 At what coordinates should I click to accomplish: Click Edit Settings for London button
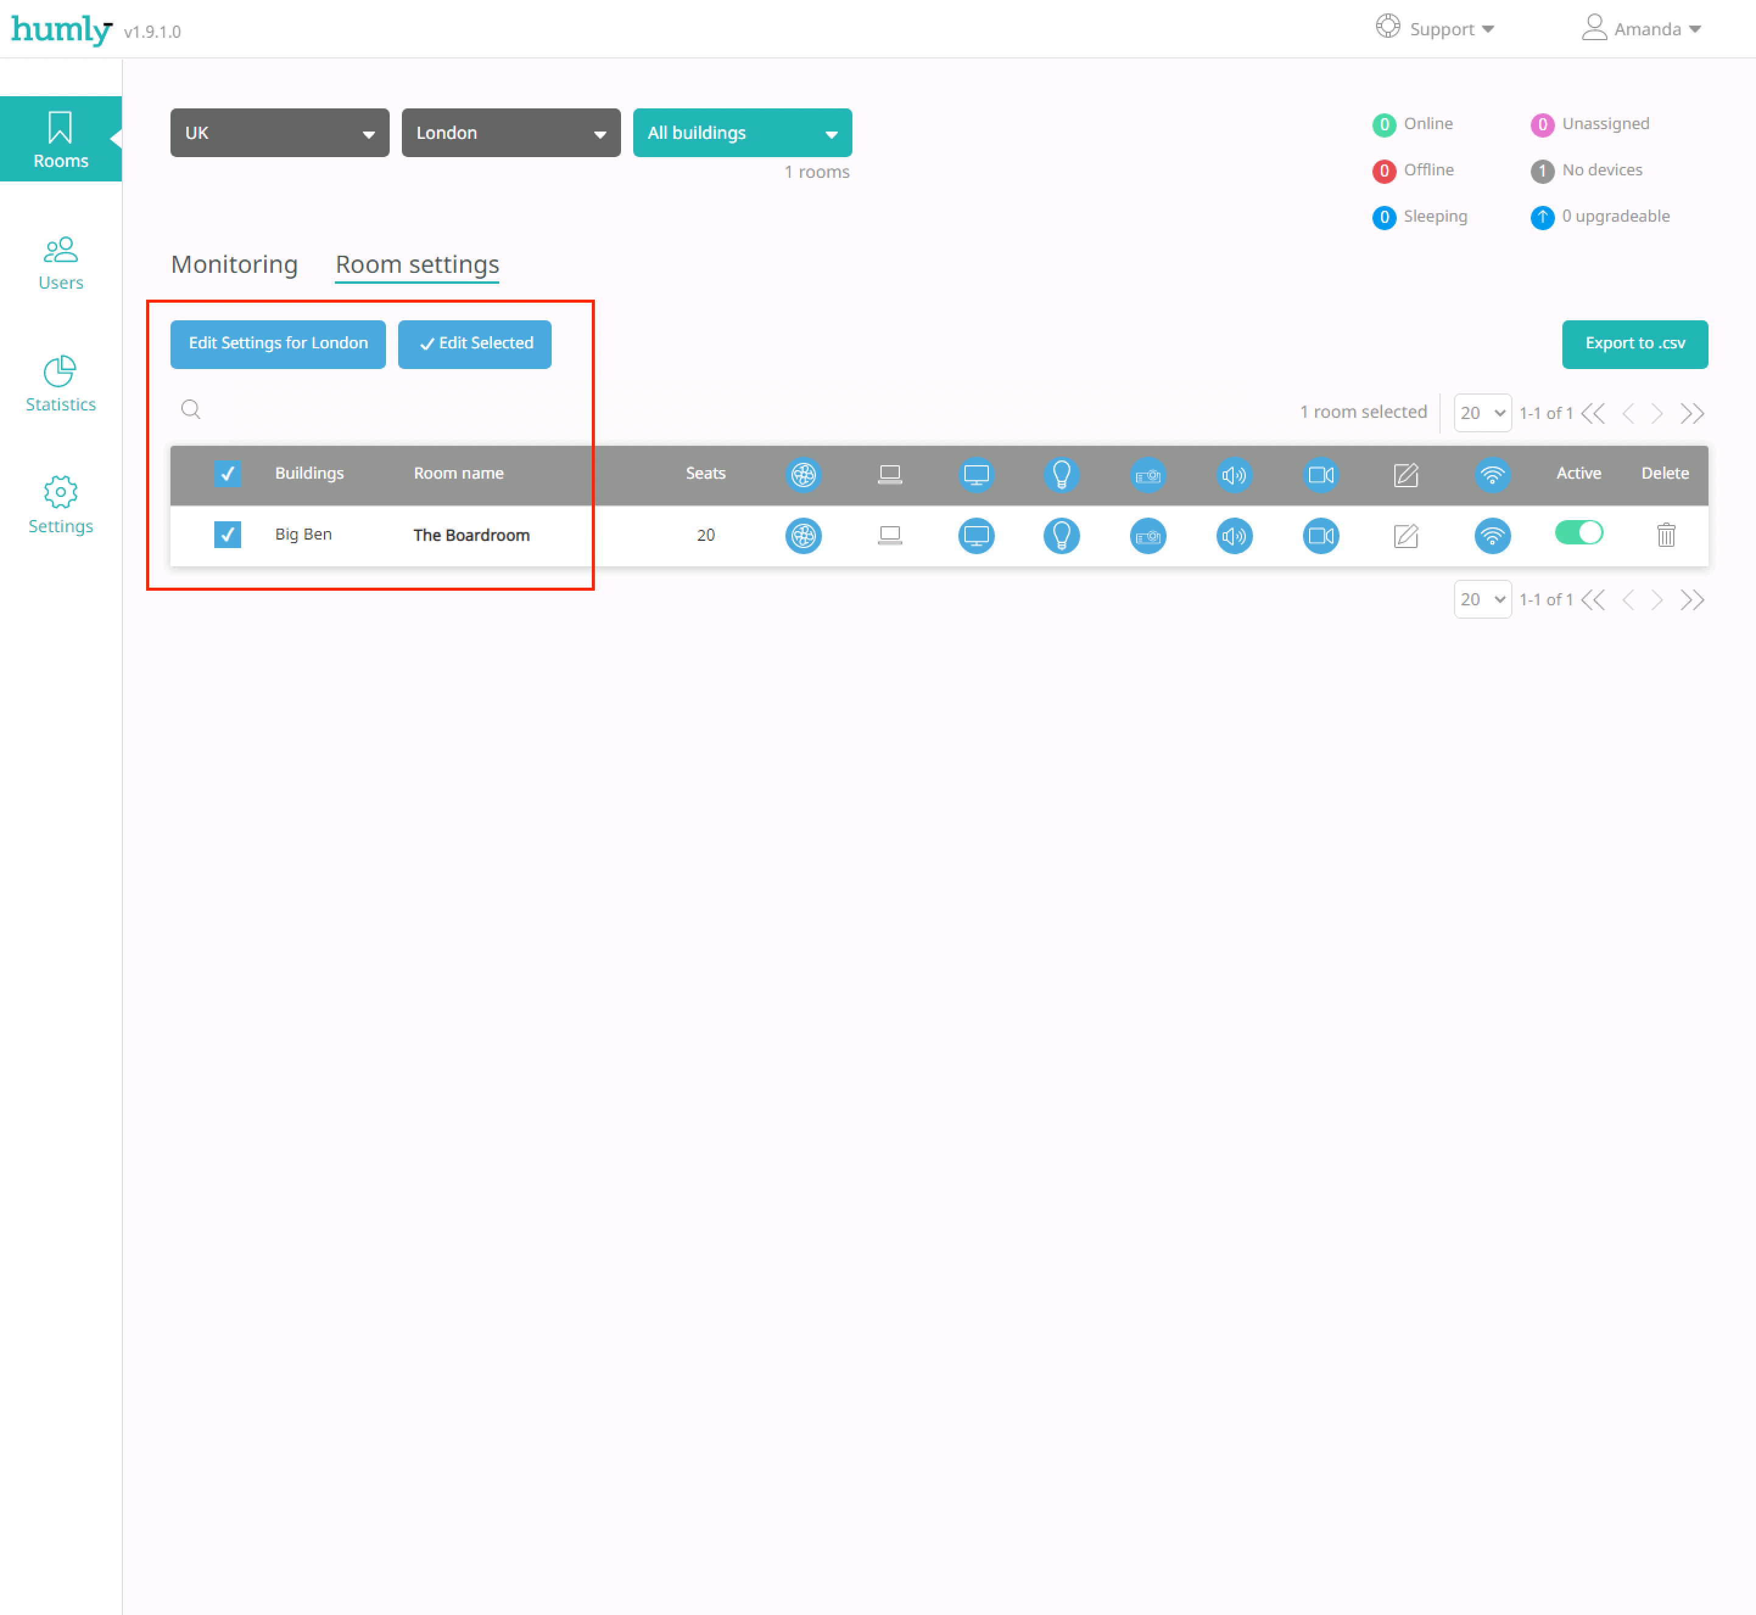pos(277,343)
